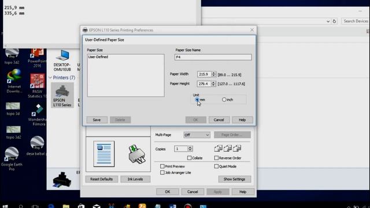
Task: Click Cancel in Printing Preferences window
Action: [193, 192]
